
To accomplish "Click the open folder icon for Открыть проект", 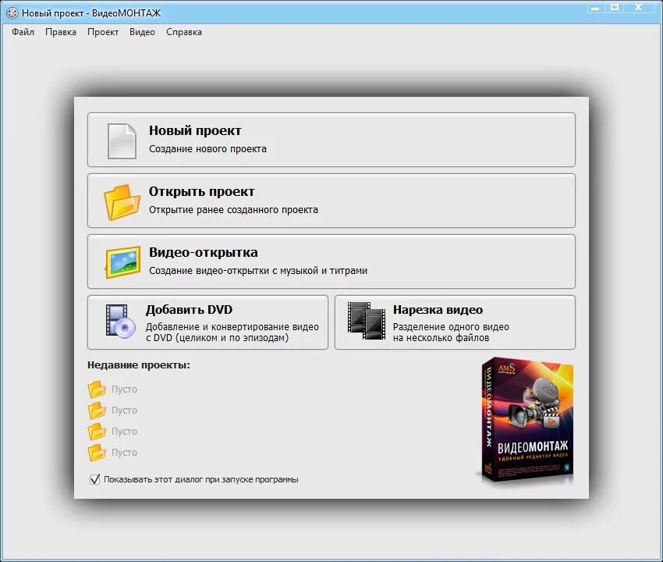I will [x=122, y=202].
